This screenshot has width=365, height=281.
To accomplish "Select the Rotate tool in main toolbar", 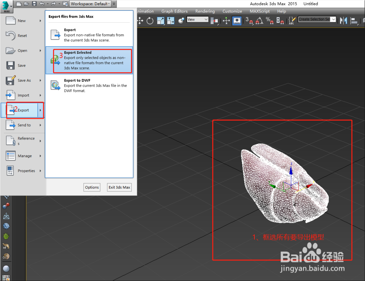I will 150,21.
